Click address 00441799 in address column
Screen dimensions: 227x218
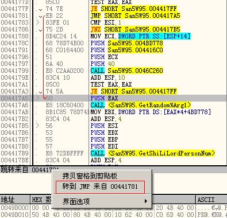point(14,71)
